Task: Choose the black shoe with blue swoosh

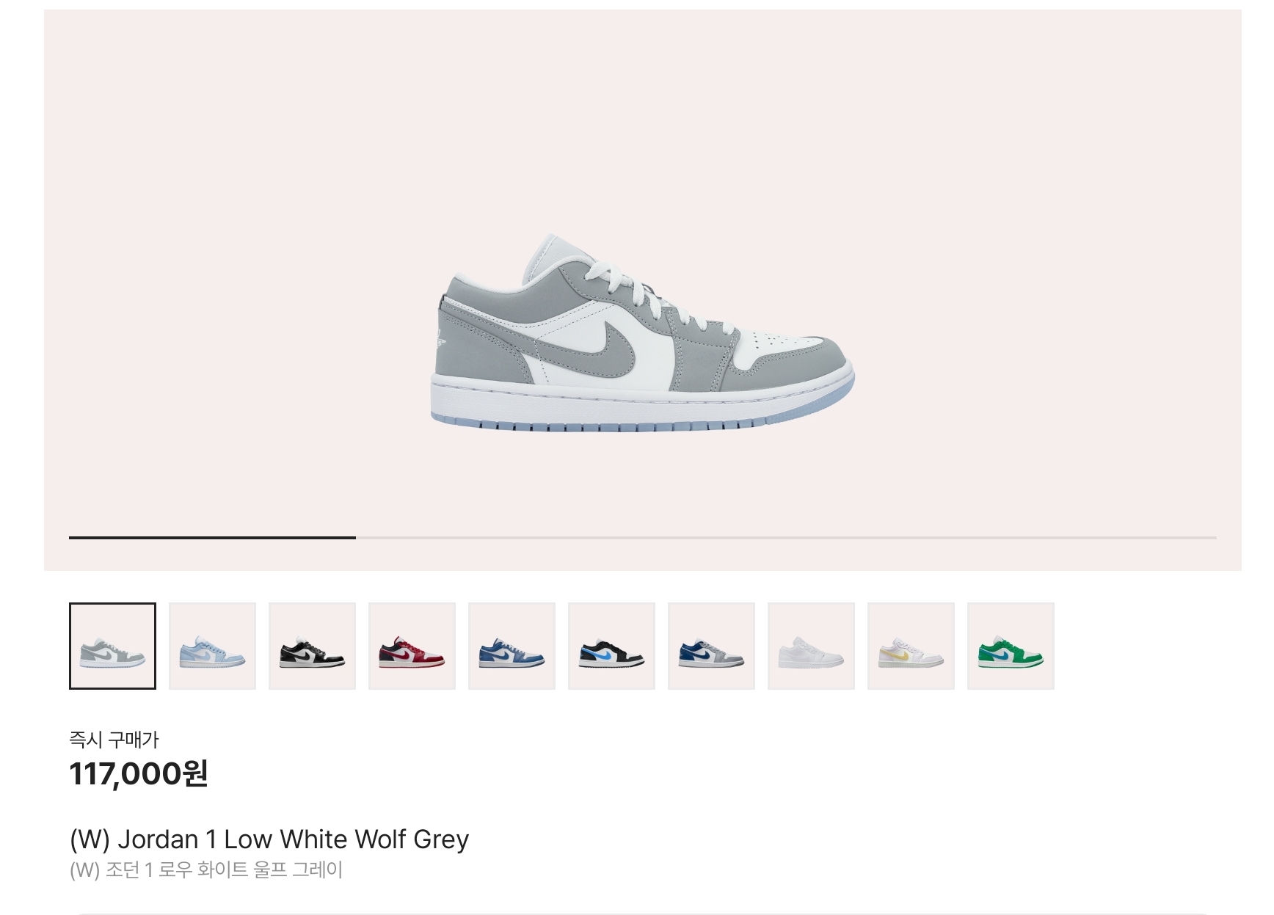Action: click(611, 646)
